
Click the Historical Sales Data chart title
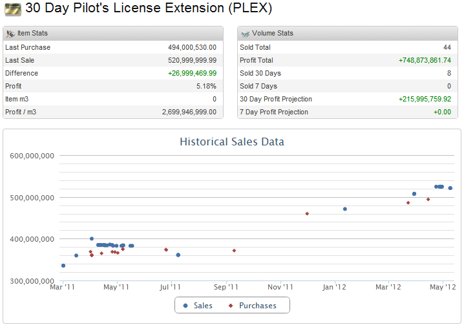pyautogui.click(x=232, y=142)
